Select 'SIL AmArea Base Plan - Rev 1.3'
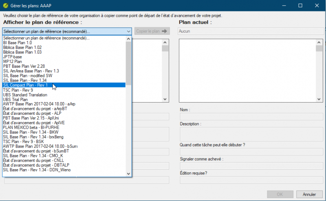Image resolution: width=326 pixels, height=201 pixels. tap(64, 71)
